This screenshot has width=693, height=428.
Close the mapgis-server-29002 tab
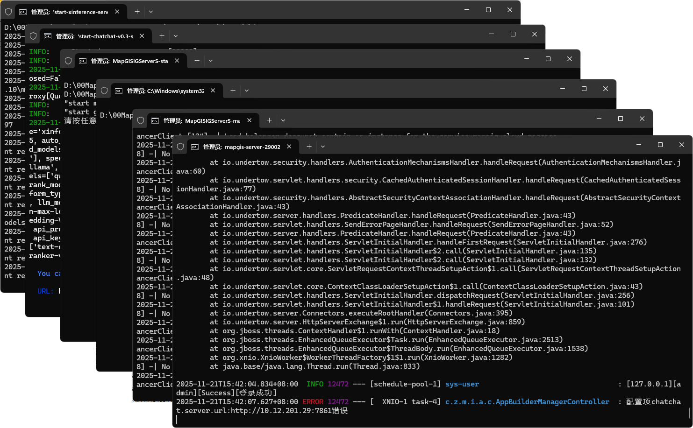[289, 147]
